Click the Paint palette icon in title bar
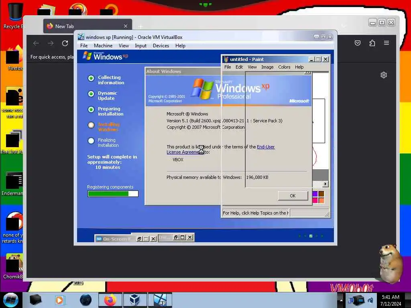Image resolution: width=411 pixels, height=308 pixels. [226, 59]
